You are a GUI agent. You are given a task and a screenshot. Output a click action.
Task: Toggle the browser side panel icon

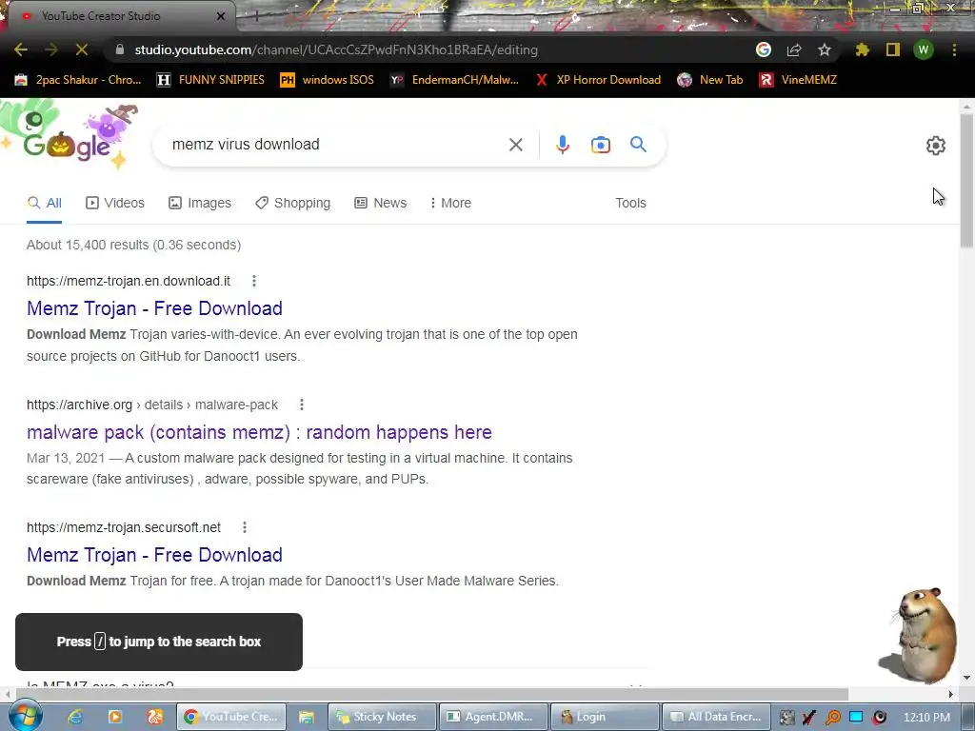click(893, 49)
